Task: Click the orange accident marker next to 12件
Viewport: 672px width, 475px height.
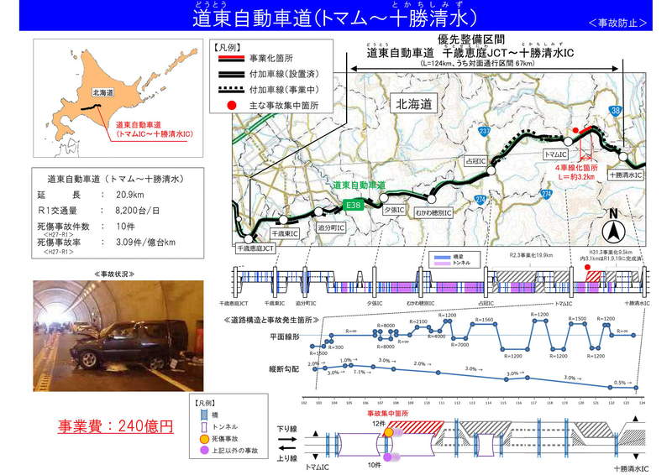Action: pyautogui.click(x=388, y=432)
